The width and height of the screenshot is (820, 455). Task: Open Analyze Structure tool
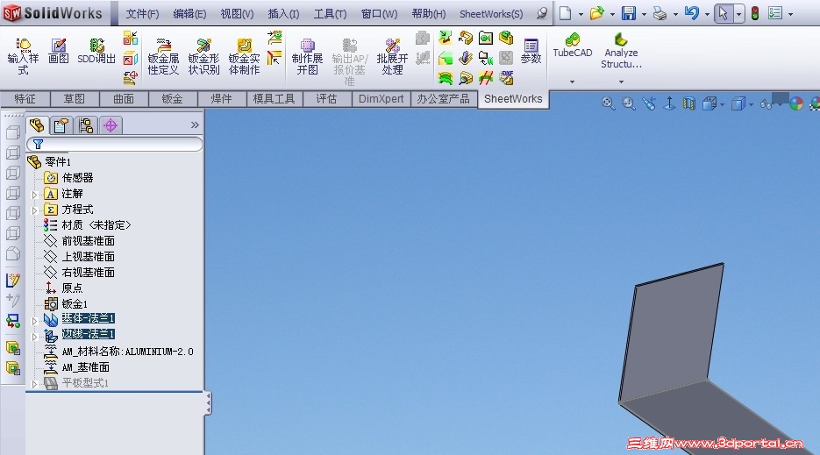click(x=621, y=51)
